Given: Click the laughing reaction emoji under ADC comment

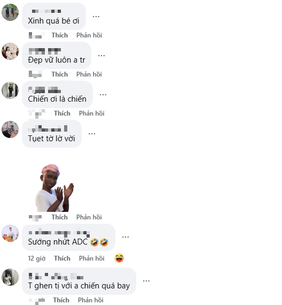Looking at the screenshot, I should click(x=119, y=258).
